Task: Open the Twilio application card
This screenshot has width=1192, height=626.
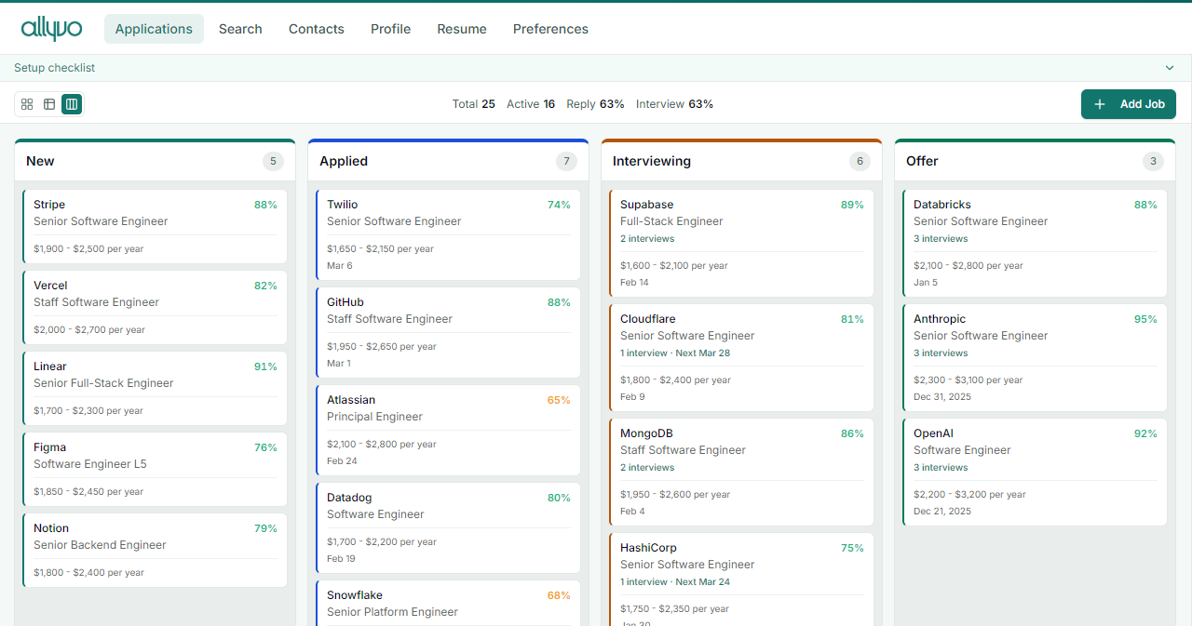Action: (x=448, y=234)
